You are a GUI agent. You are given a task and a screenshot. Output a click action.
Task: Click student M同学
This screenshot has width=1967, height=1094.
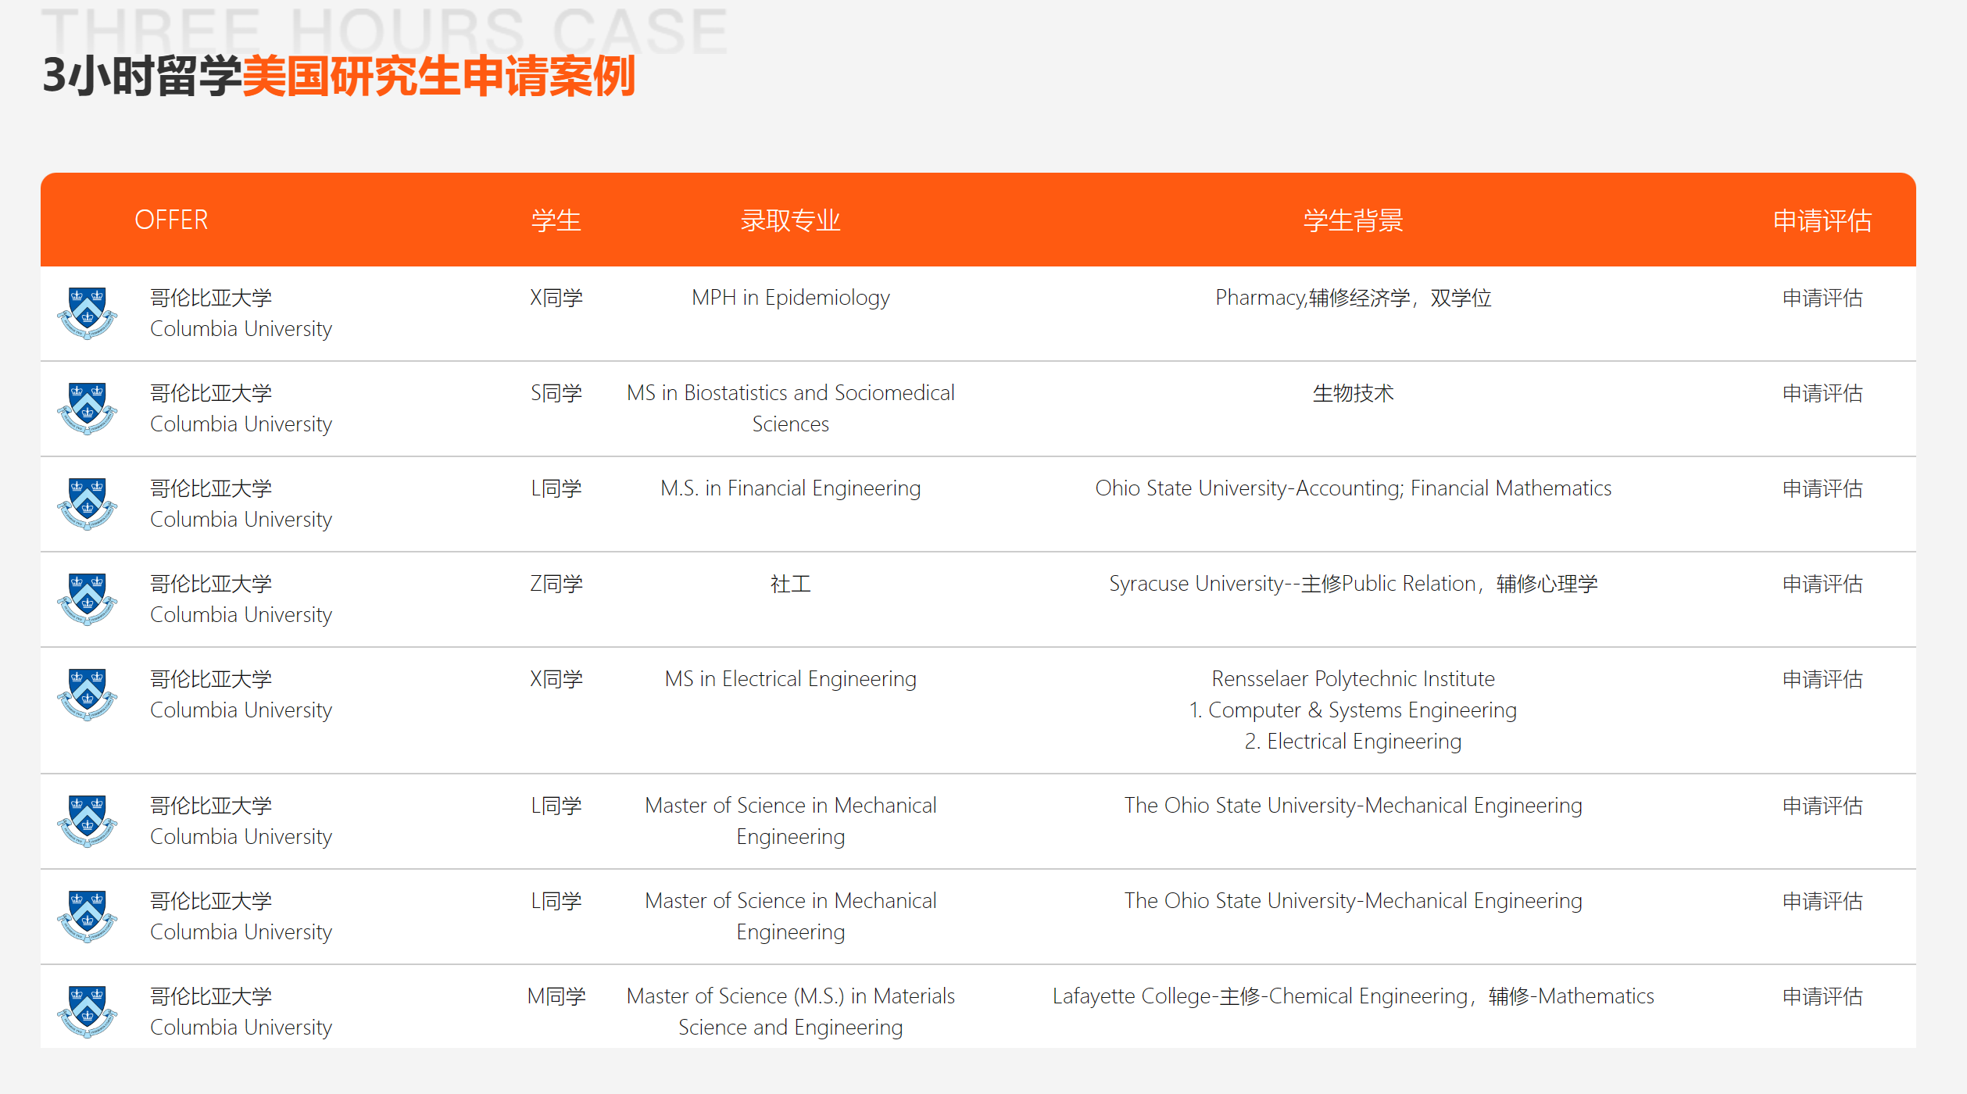pos(556,996)
